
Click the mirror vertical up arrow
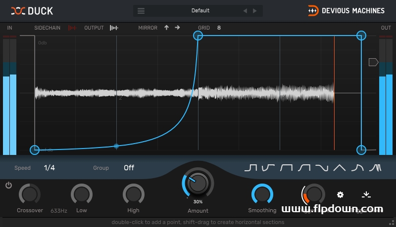point(166,28)
